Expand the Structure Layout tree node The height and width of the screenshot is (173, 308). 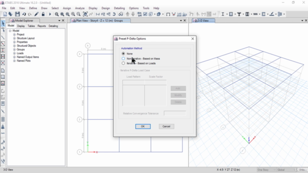14,38
